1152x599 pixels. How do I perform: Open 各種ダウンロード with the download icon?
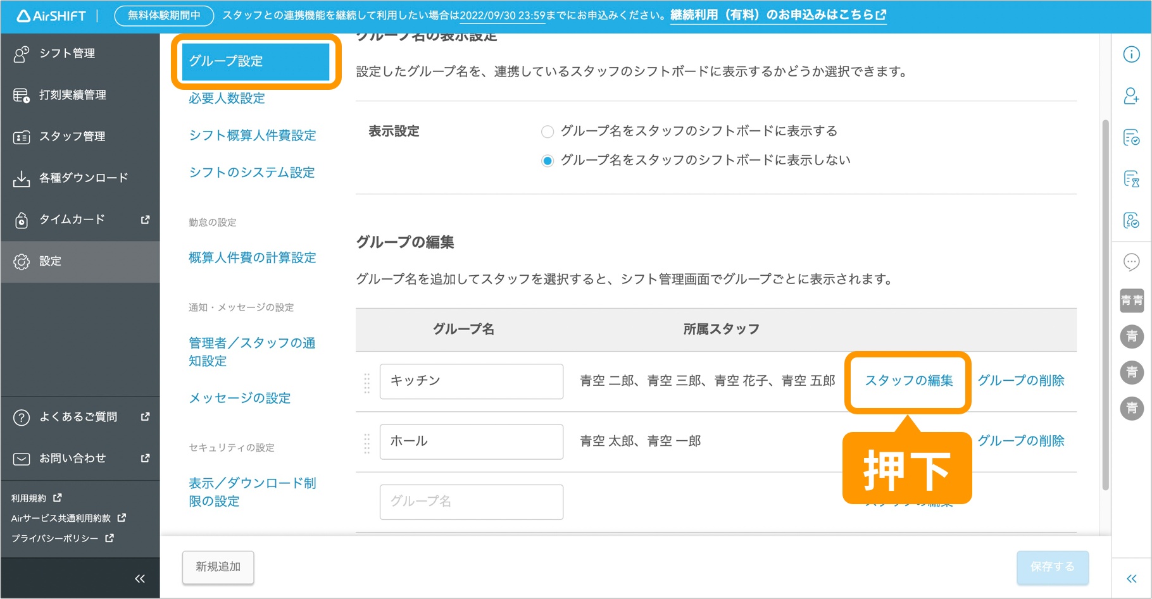[x=21, y=177]
